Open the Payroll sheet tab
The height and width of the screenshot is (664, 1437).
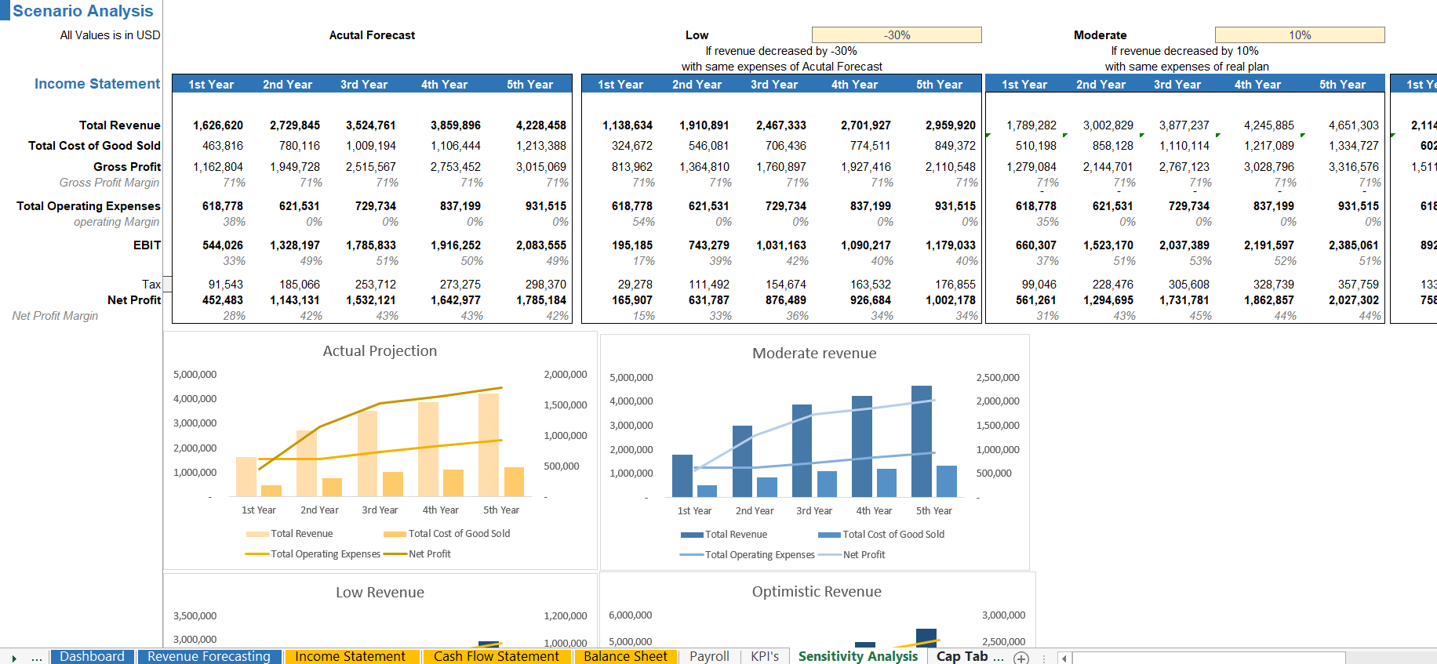click(709, 657)
